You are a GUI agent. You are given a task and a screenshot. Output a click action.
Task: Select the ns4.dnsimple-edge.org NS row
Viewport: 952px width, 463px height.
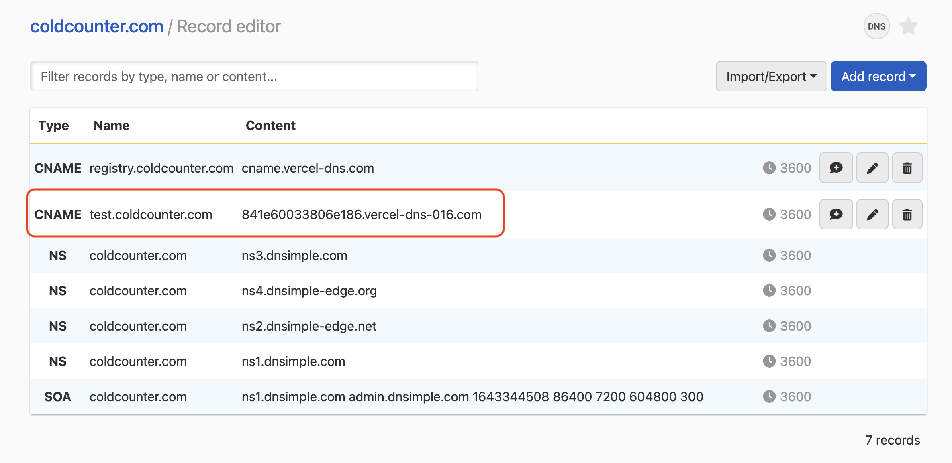pyautogui.click(x=309, y=290)
